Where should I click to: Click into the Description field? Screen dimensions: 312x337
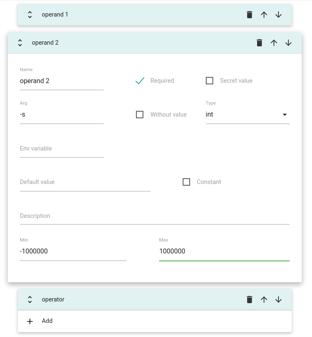[x=155, y=216]
